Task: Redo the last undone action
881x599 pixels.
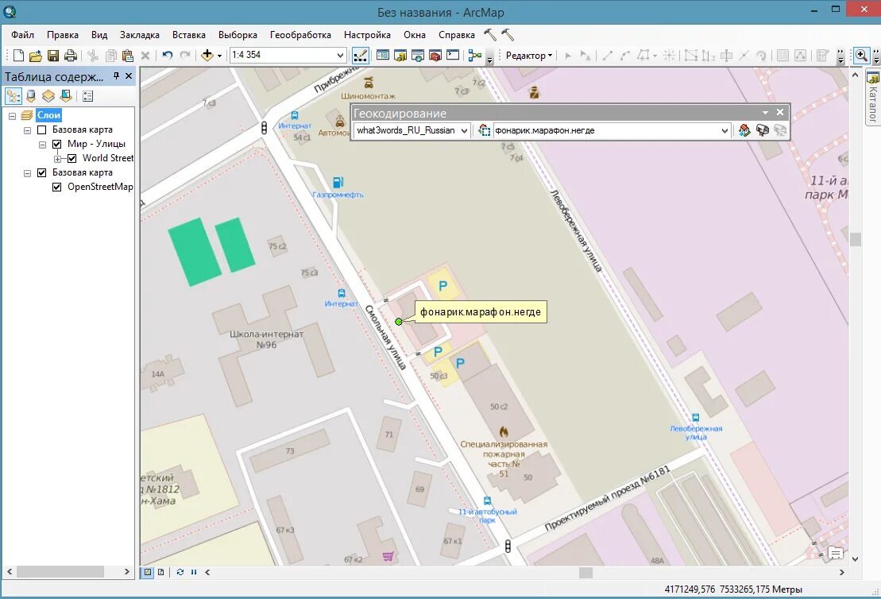Action: [x=185, y=55]
